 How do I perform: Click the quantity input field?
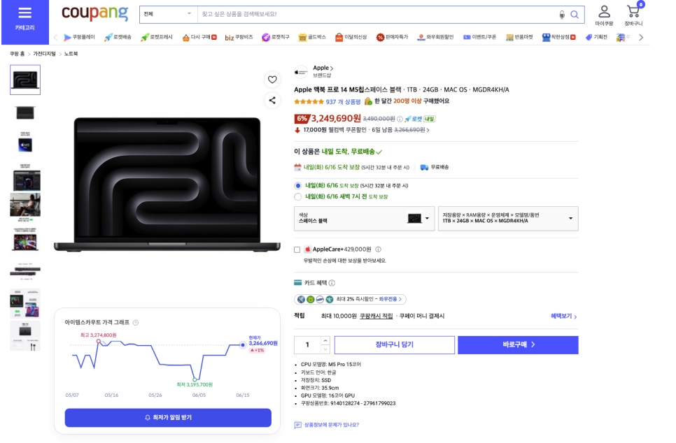(x=307, y=345)
